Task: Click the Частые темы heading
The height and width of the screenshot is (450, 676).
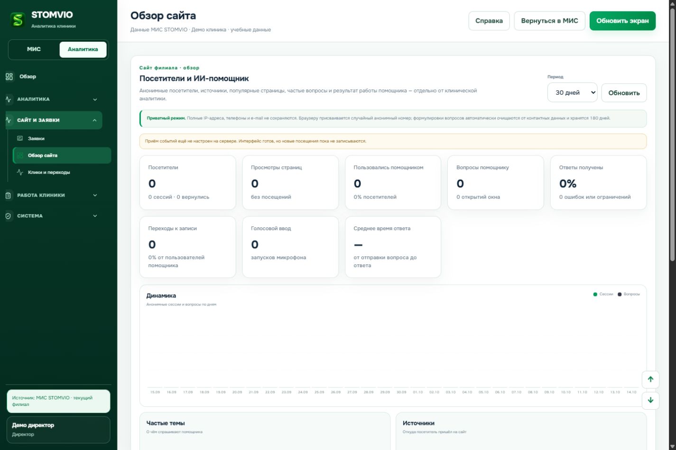Action: [x=166, y=423]
